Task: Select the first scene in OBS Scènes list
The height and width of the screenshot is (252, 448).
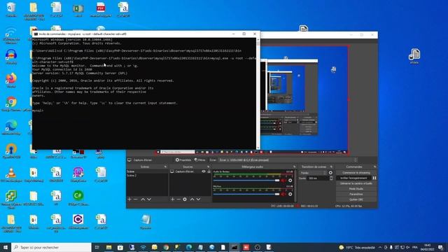Action: click(x=147, y=171)
